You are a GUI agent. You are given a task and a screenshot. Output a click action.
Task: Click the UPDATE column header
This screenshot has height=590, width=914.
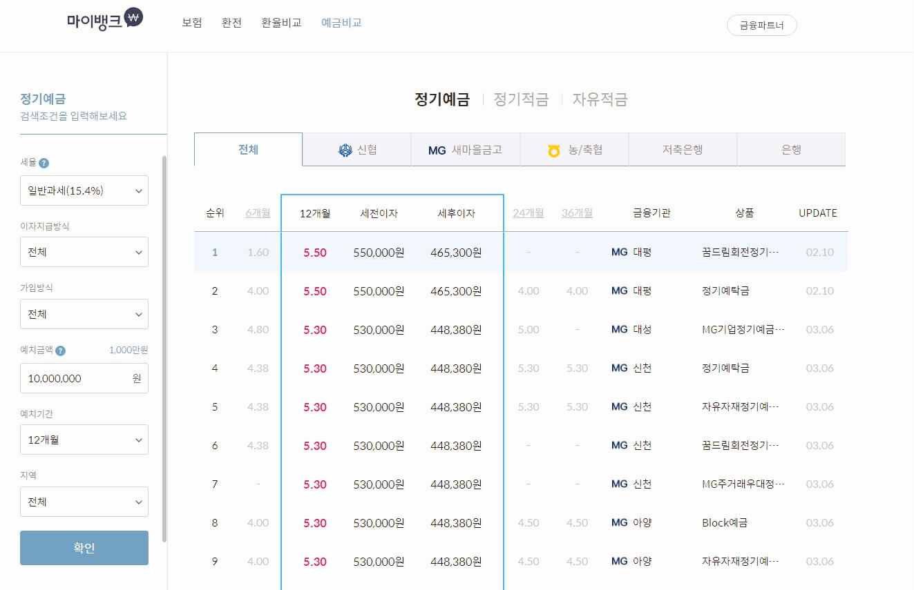click(818, 213)
